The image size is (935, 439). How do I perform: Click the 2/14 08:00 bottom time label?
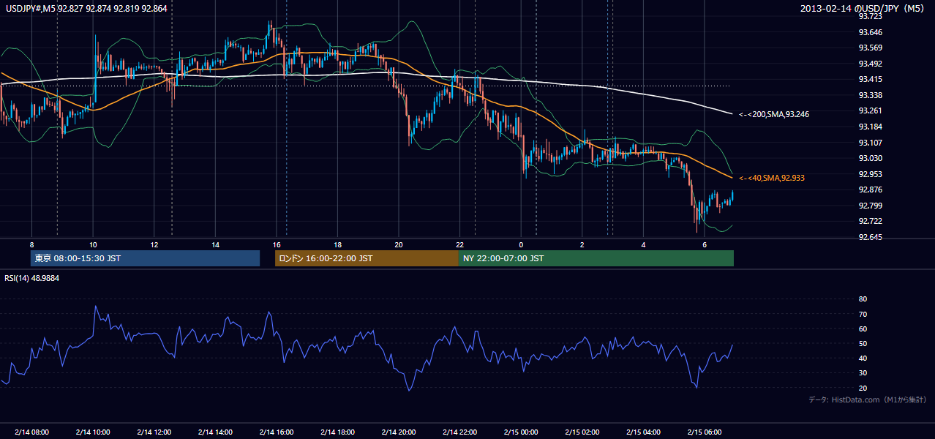[31, 432]
